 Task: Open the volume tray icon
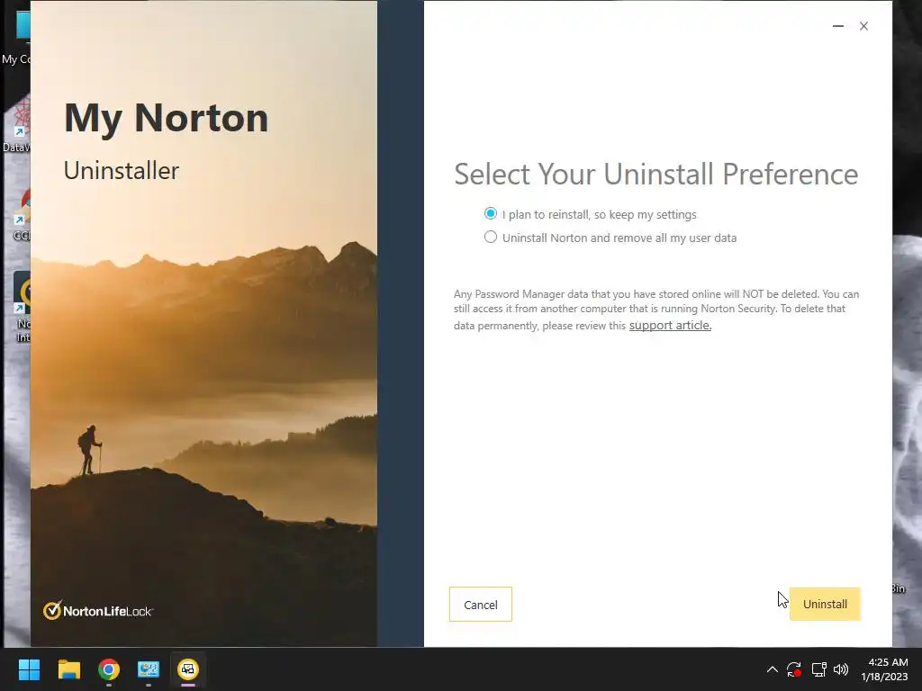click(841, 669)
